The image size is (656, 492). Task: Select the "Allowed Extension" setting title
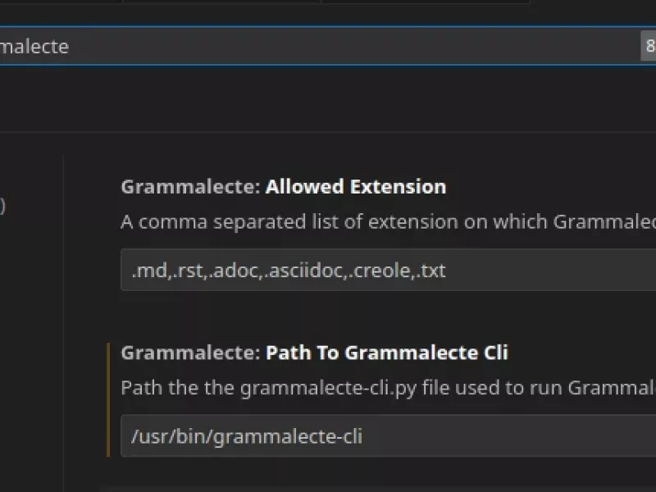tap(356, 187)
